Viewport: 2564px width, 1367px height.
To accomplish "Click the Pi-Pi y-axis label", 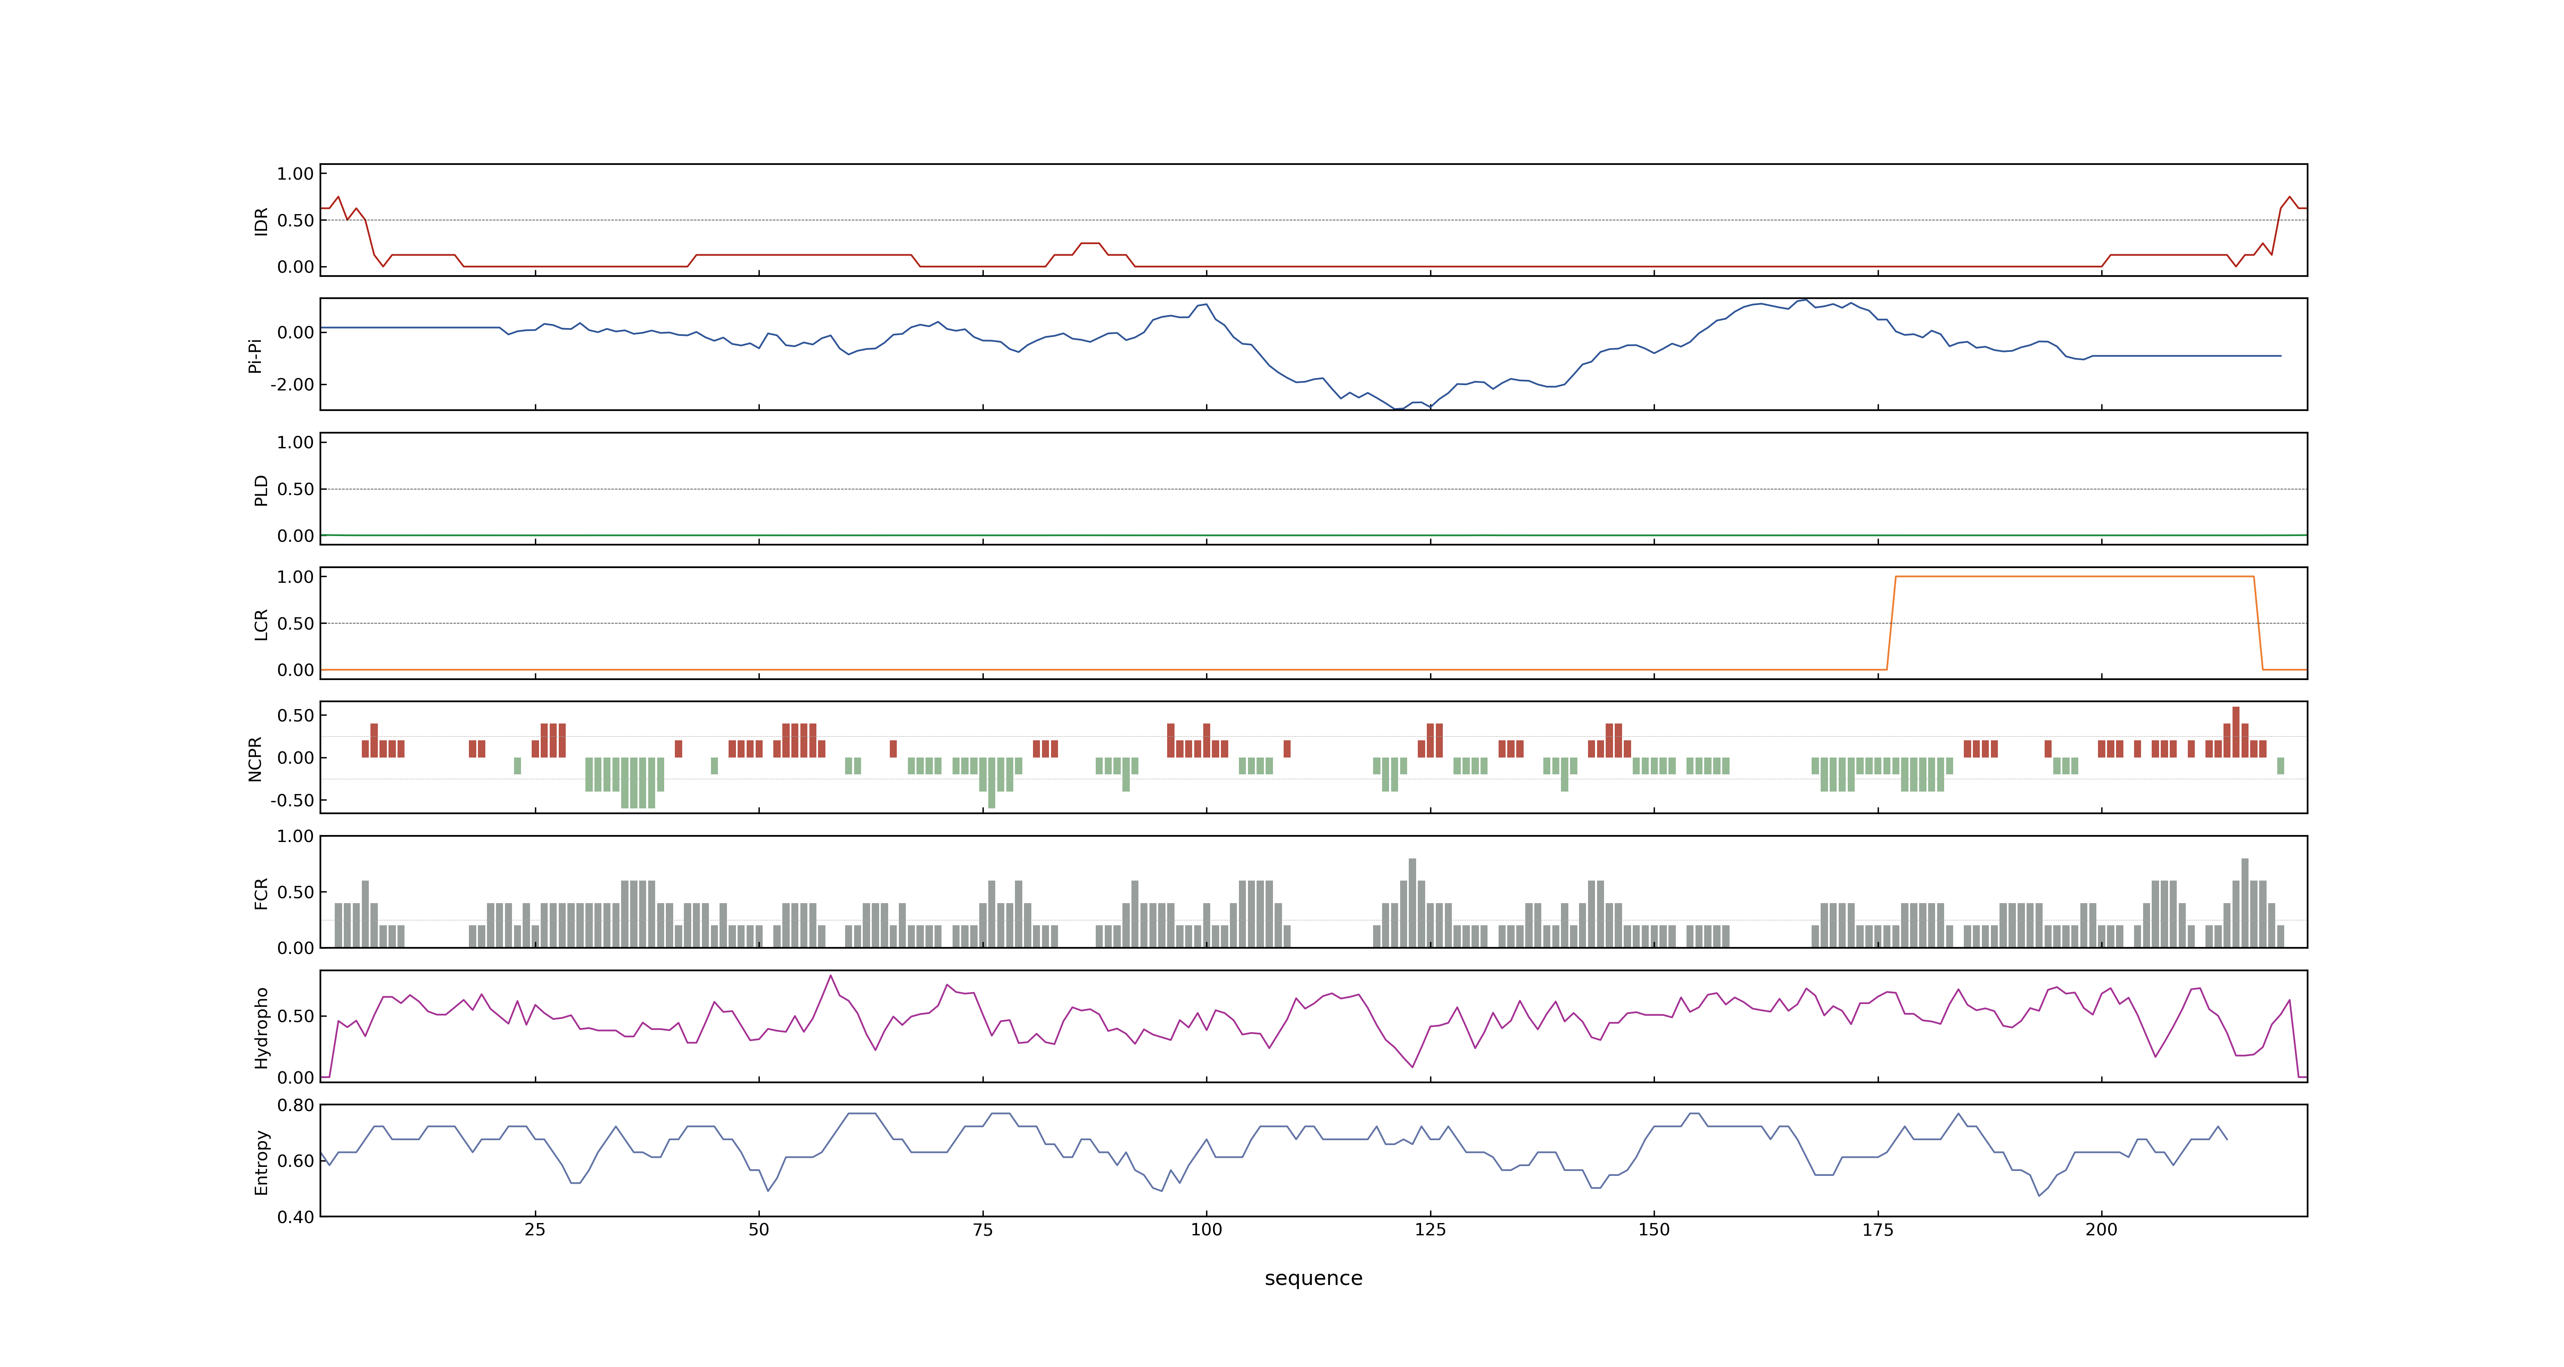I will coord(255,355).
